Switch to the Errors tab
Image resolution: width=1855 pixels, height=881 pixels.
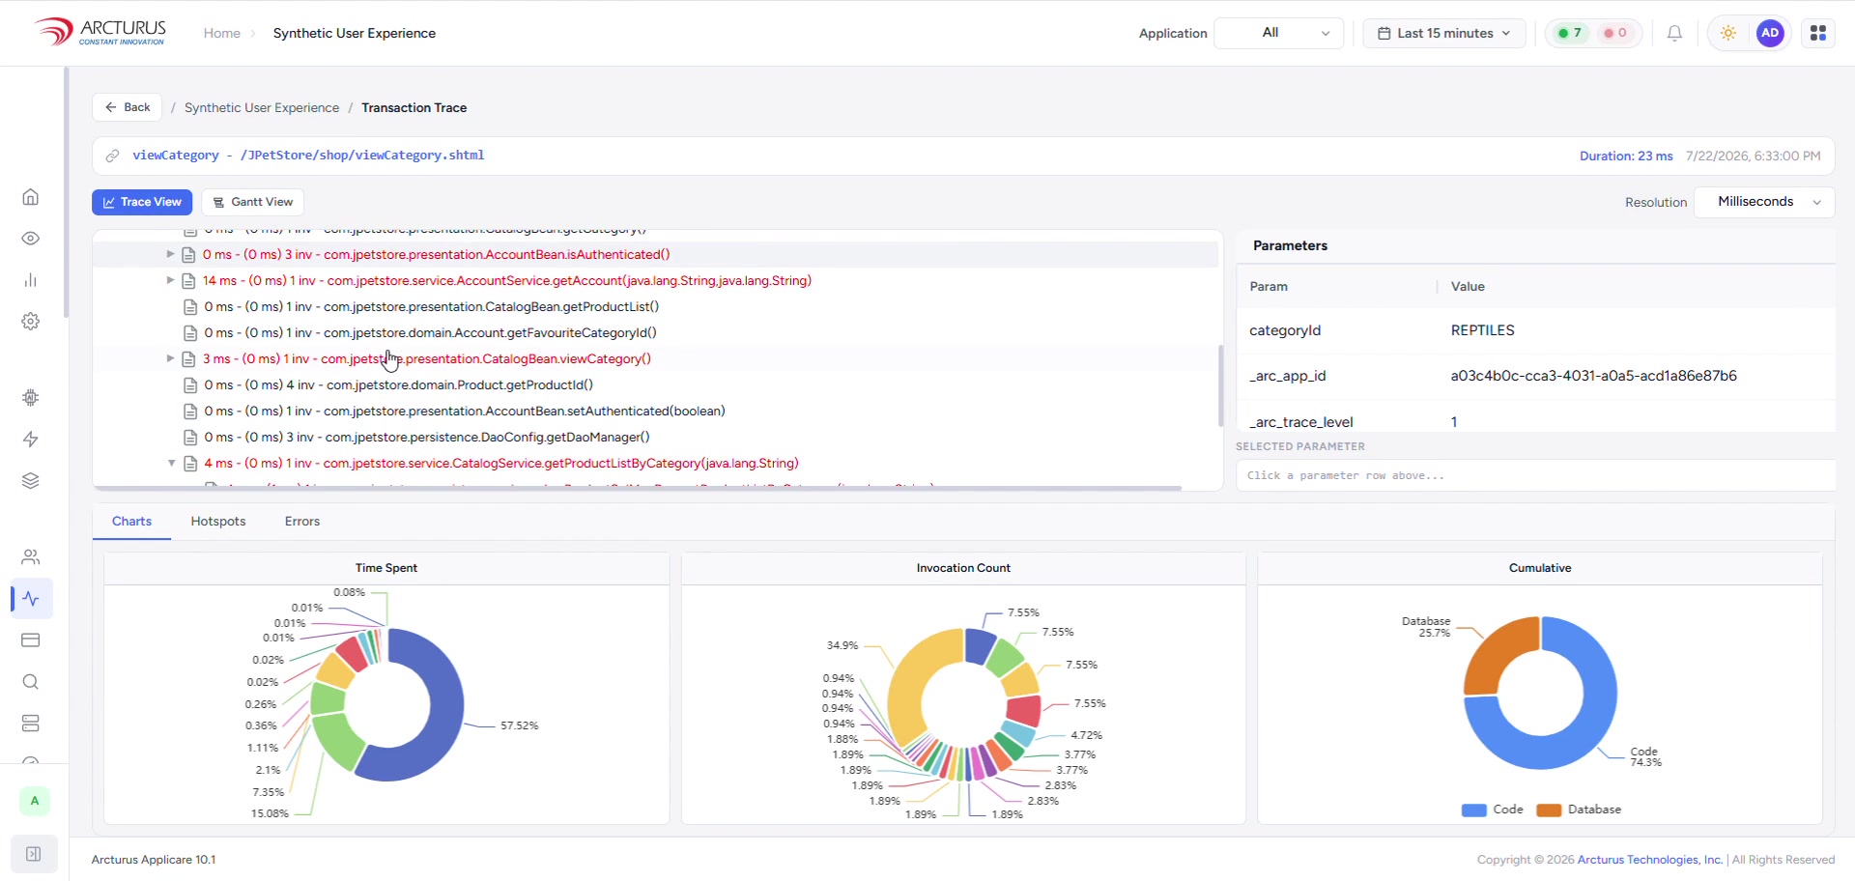coord(302,522)
